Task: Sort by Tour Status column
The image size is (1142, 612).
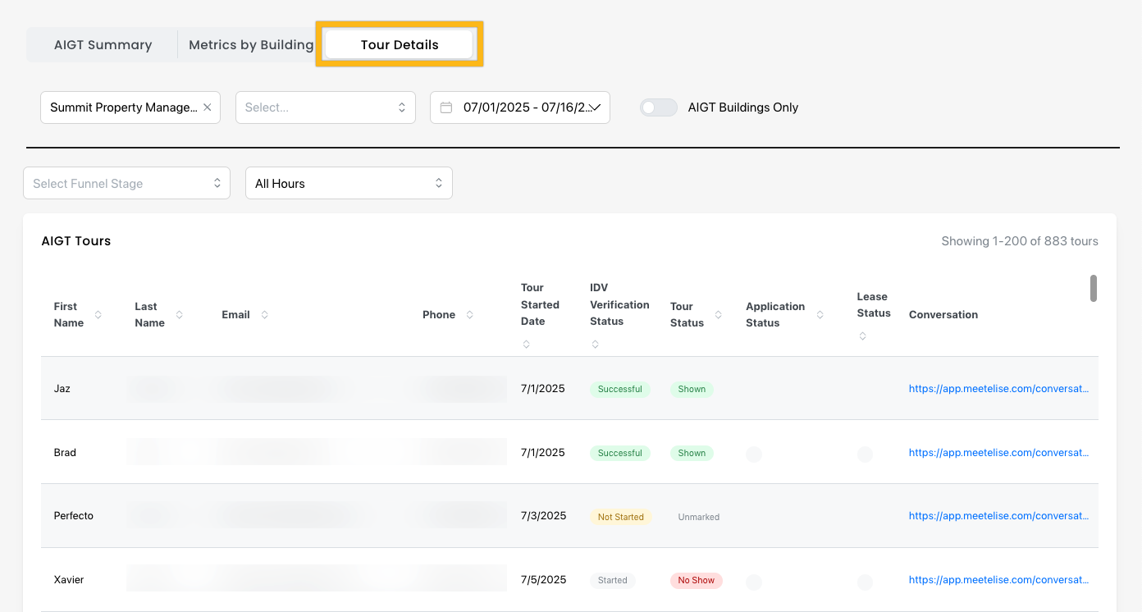Action: click(x=719, y=315)
